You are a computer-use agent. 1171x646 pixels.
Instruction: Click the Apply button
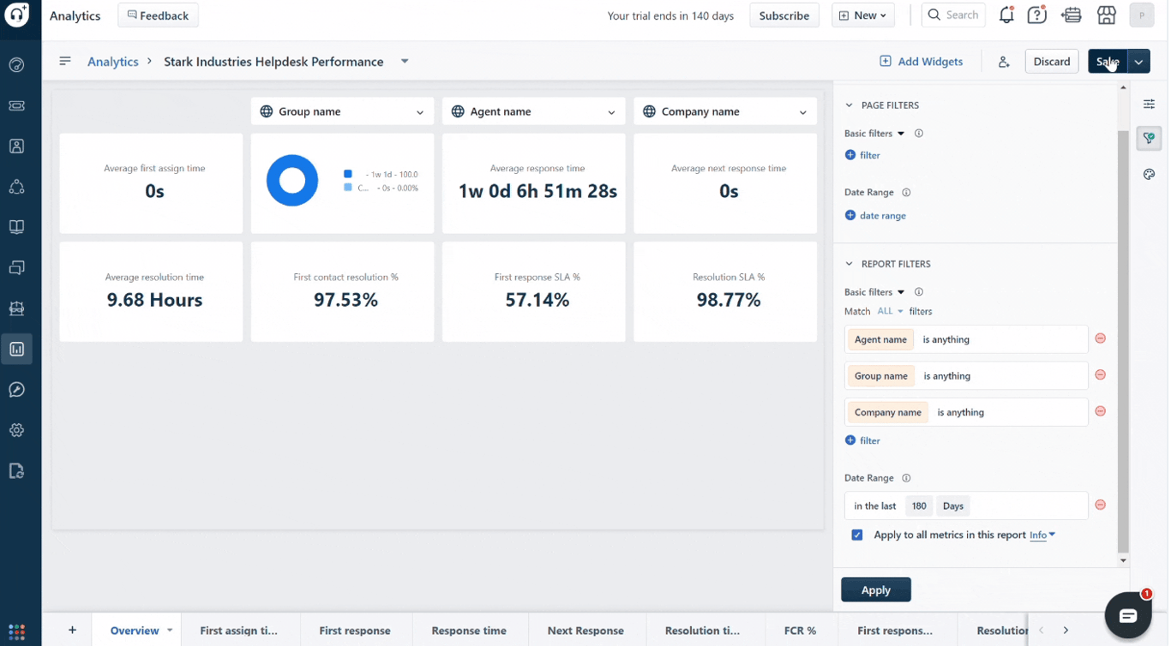tap(876, 589)
